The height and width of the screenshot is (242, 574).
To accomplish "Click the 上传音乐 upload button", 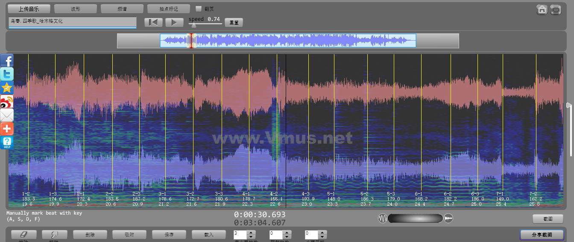I will [x=29, y=9].
